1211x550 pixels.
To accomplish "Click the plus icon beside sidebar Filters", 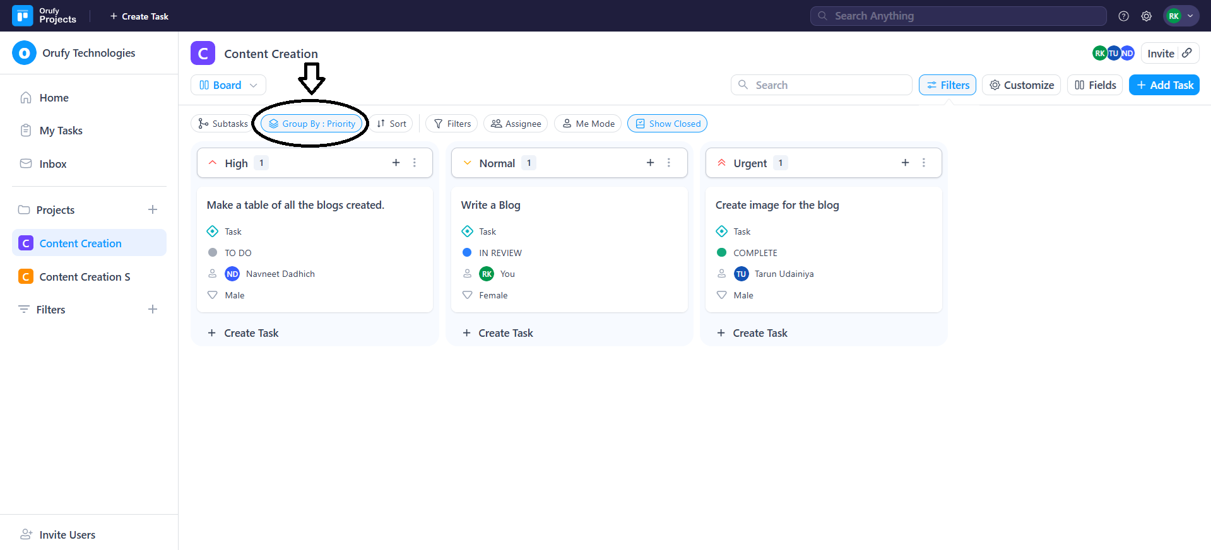I will 153,309.
